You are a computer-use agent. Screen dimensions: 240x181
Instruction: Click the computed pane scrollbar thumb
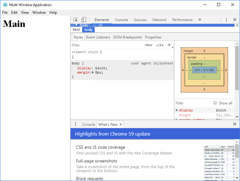237,68
